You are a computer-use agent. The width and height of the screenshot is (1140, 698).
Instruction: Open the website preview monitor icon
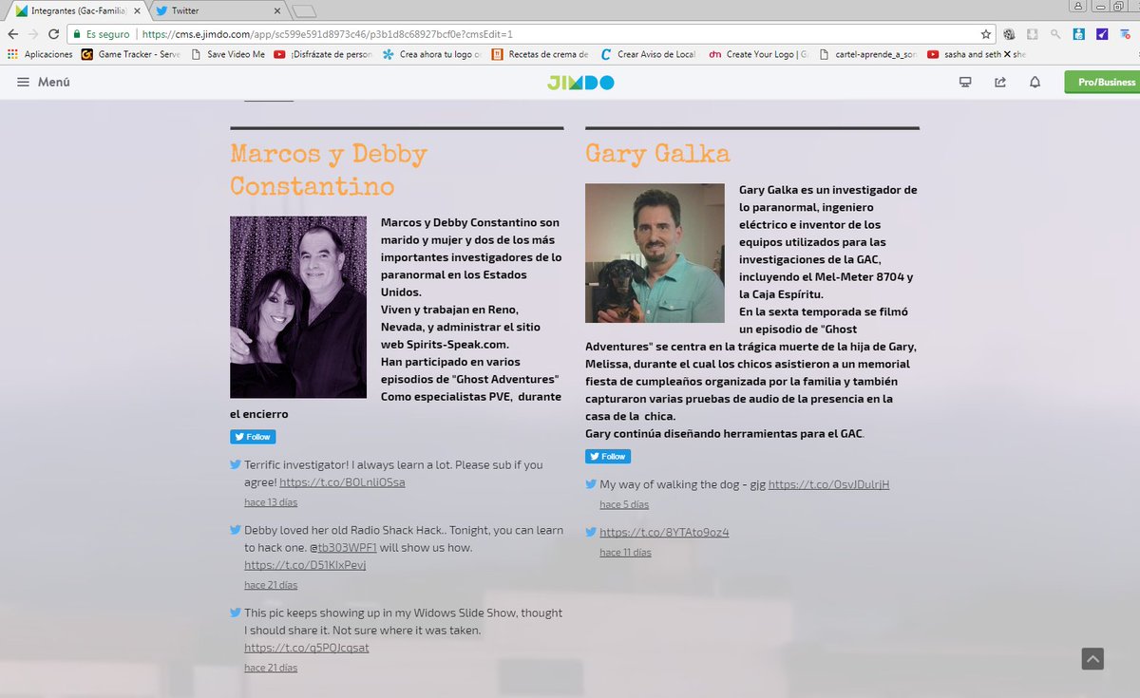click(x=964, y=83)
